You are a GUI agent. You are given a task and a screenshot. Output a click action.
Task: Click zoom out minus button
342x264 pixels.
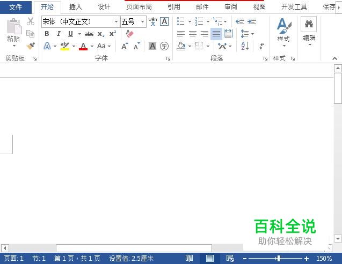(245, 259)
